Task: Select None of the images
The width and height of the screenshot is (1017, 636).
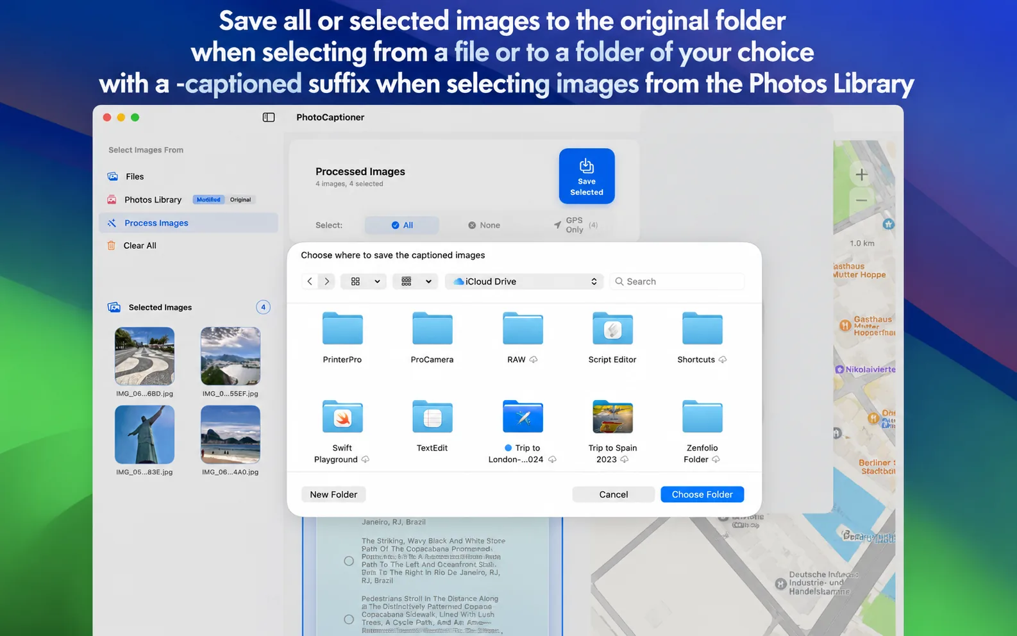Action: point(483,225)
